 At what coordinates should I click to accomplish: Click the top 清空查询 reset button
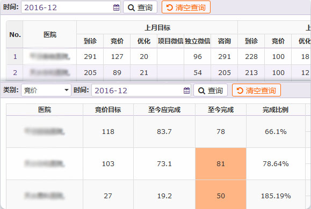coord(186,8)
